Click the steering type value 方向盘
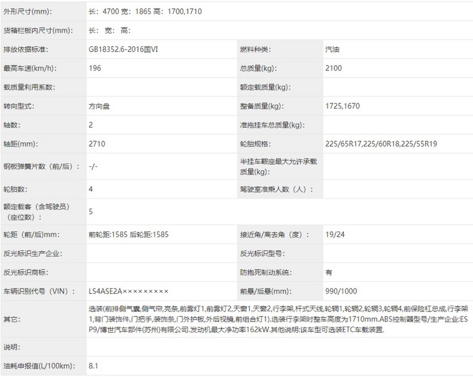473x377 pixels. coord(99,106)
